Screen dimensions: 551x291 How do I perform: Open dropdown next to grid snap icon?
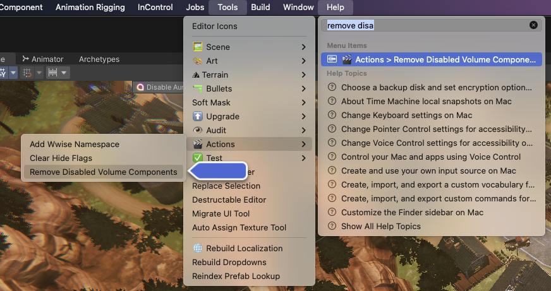click(39, 73)
